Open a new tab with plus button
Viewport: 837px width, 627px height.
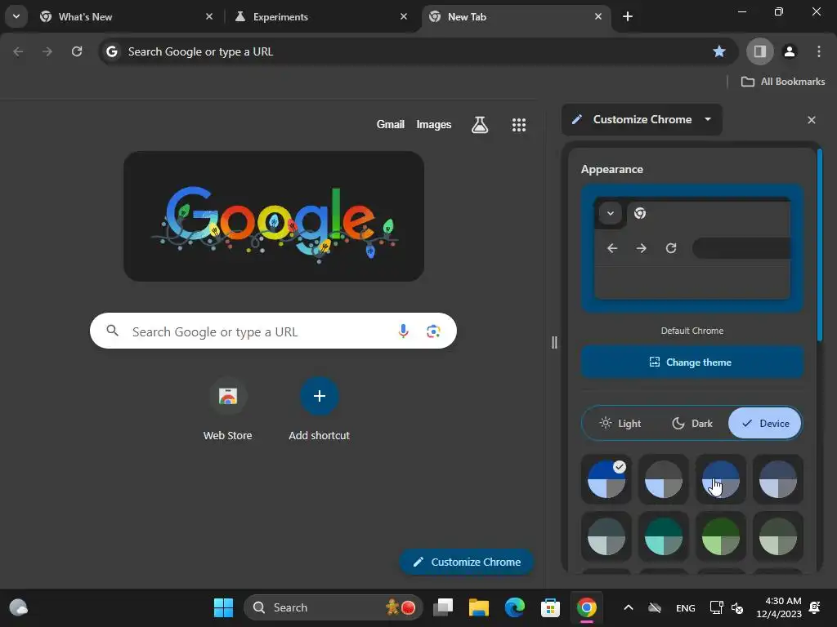click(x=628, y=16)
